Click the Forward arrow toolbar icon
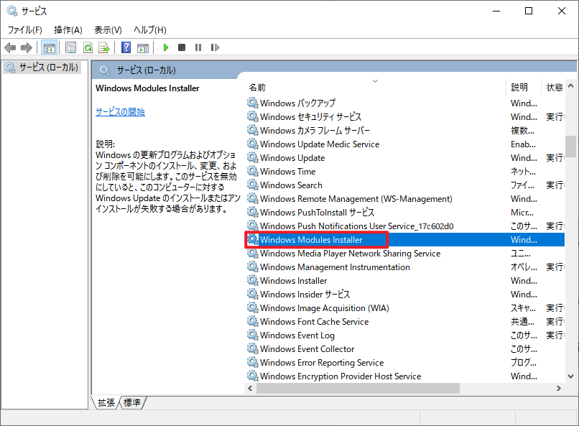 (26, 47)
